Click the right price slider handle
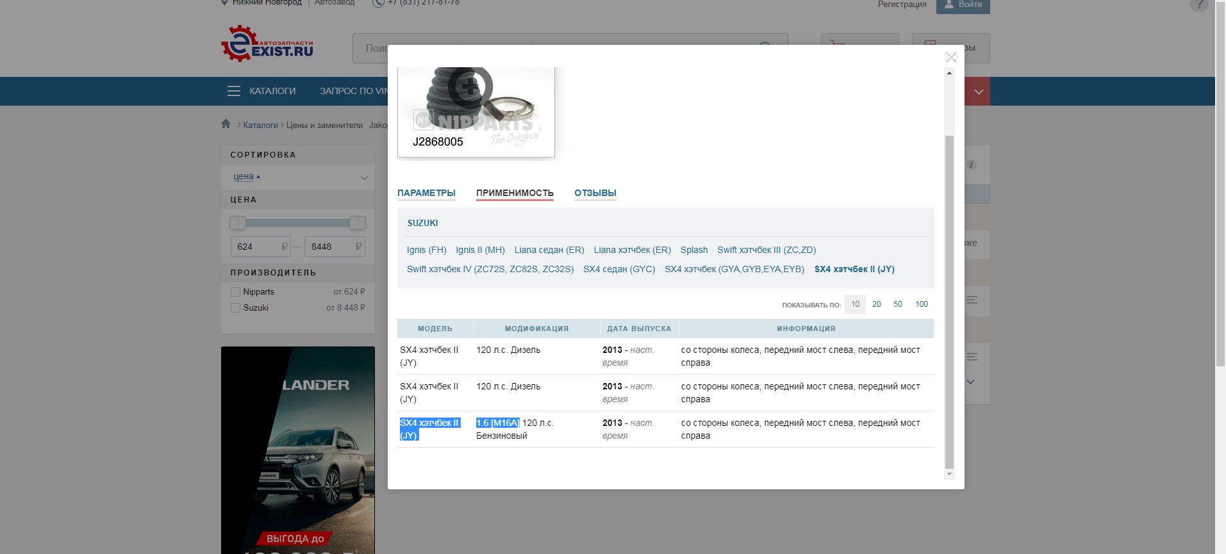Image resolution: width=1226 pixels, height=554 pixels. tap(358, 223)
